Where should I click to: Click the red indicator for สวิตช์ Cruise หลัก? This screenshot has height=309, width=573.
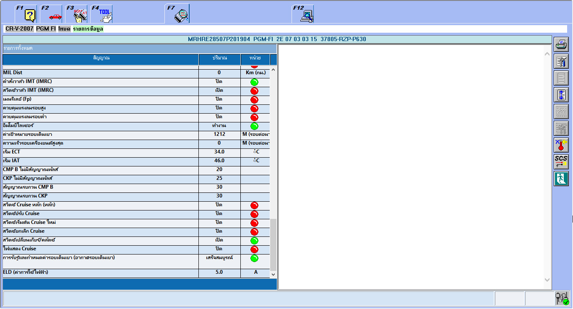pos(254,205)
